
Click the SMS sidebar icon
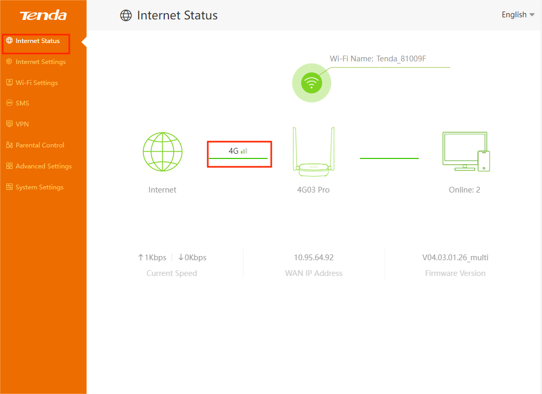point(9,103)
